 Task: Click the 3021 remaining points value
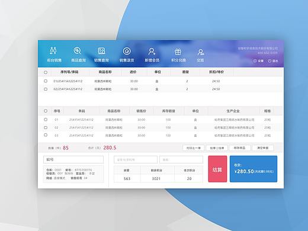[x=156, y=178]
